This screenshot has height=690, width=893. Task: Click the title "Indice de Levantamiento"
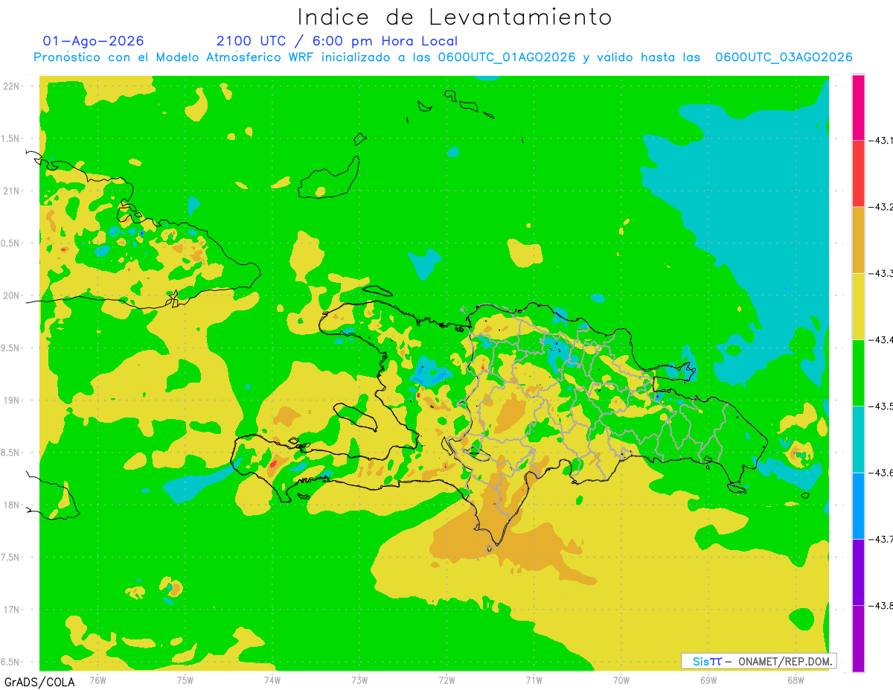click(x=455, y=17)
